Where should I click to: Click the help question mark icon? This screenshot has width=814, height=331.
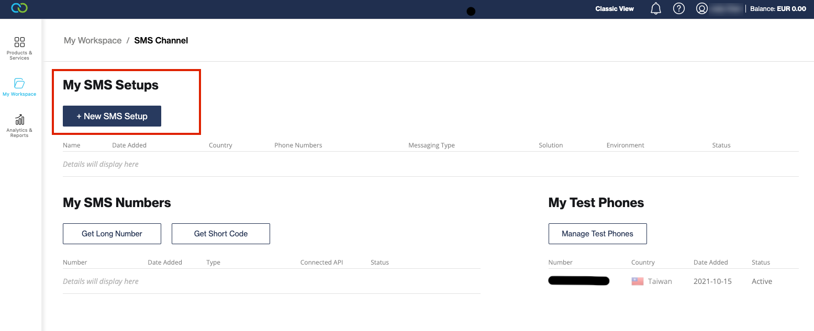coord(679,9)
